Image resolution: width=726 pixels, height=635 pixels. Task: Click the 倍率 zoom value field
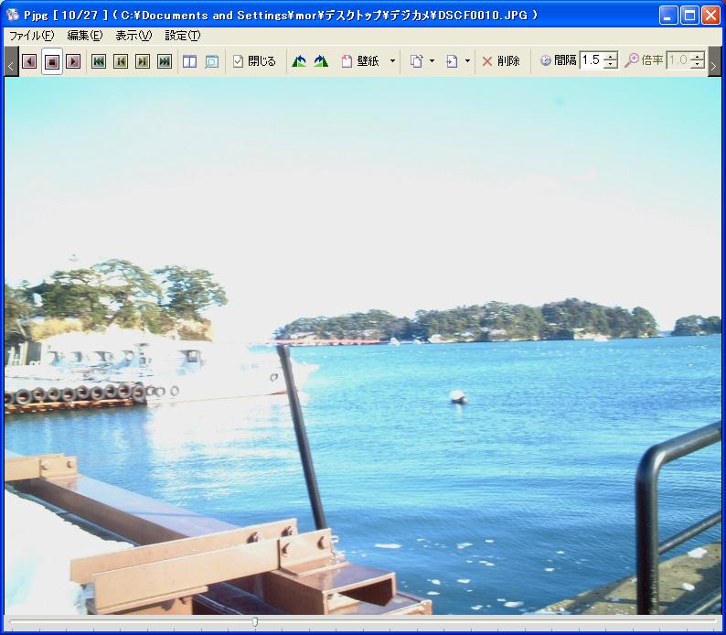[678, 60]
